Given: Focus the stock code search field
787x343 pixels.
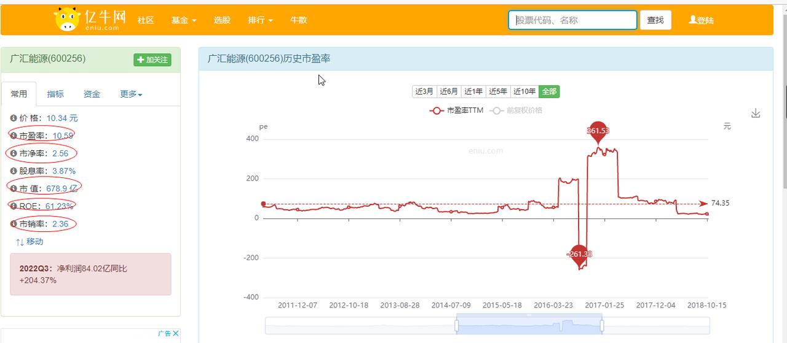Looking at the screenshot, I should pyautogui.click(x=572, y=20).
